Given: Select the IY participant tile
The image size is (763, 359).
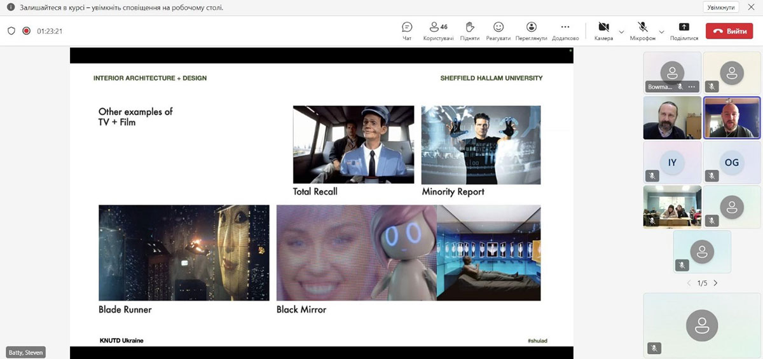Looking at the screenshot, I should [x=672, y=162].
